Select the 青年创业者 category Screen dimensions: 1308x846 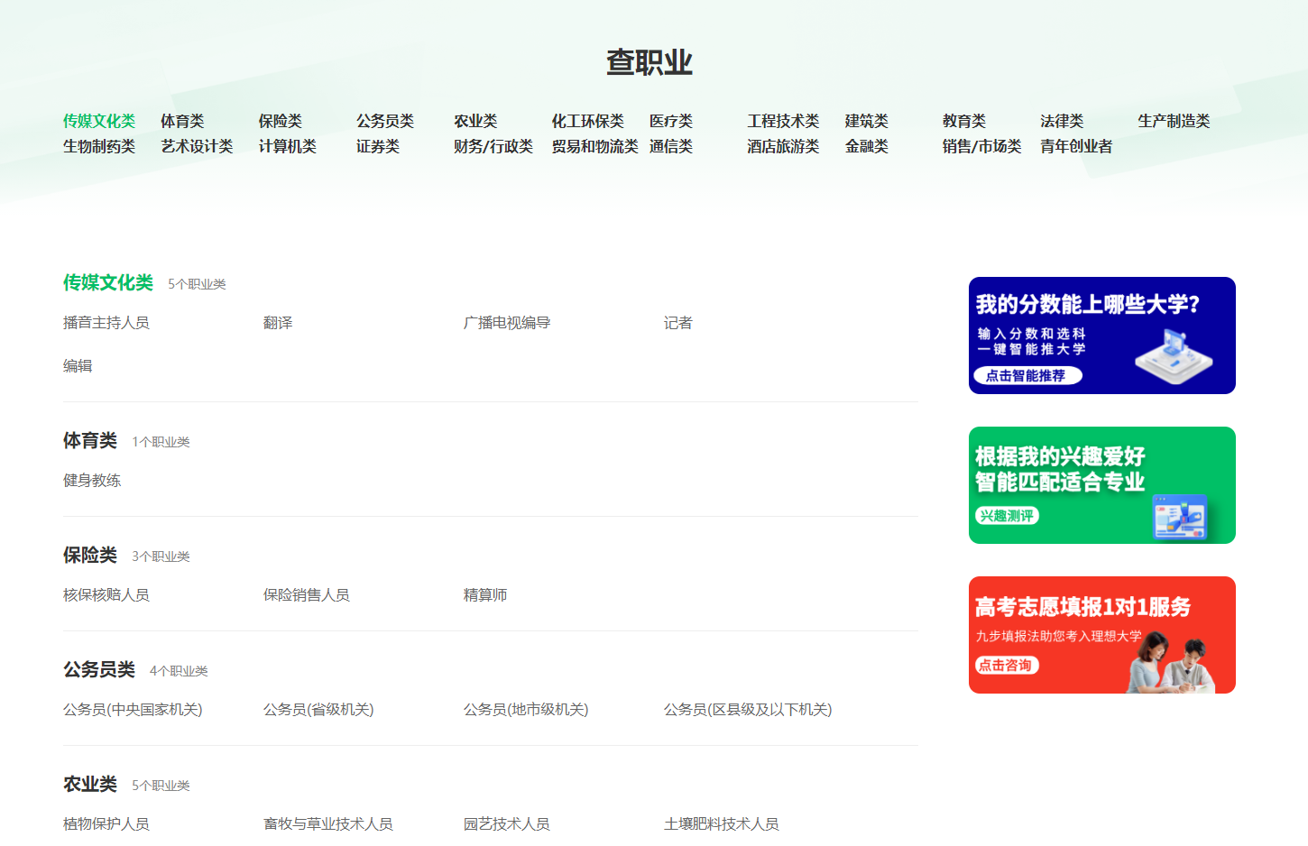(1076, 146)
